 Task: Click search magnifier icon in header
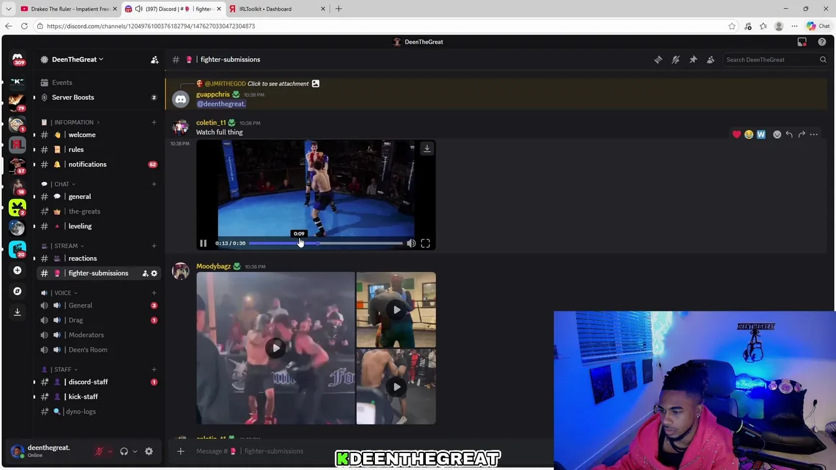823,59
